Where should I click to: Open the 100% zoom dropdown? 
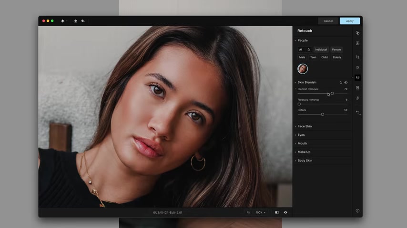pyautogui.click(x=261, y=212)
